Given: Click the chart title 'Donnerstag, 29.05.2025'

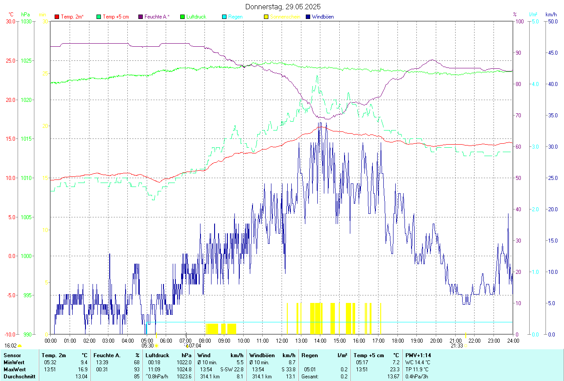Looking at the screenshot, I should coord(283,7).
